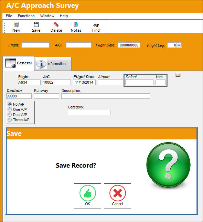The height and width of the screenshot is (222, 203).
Task: Click the Category input field
Action: point(89,113)
